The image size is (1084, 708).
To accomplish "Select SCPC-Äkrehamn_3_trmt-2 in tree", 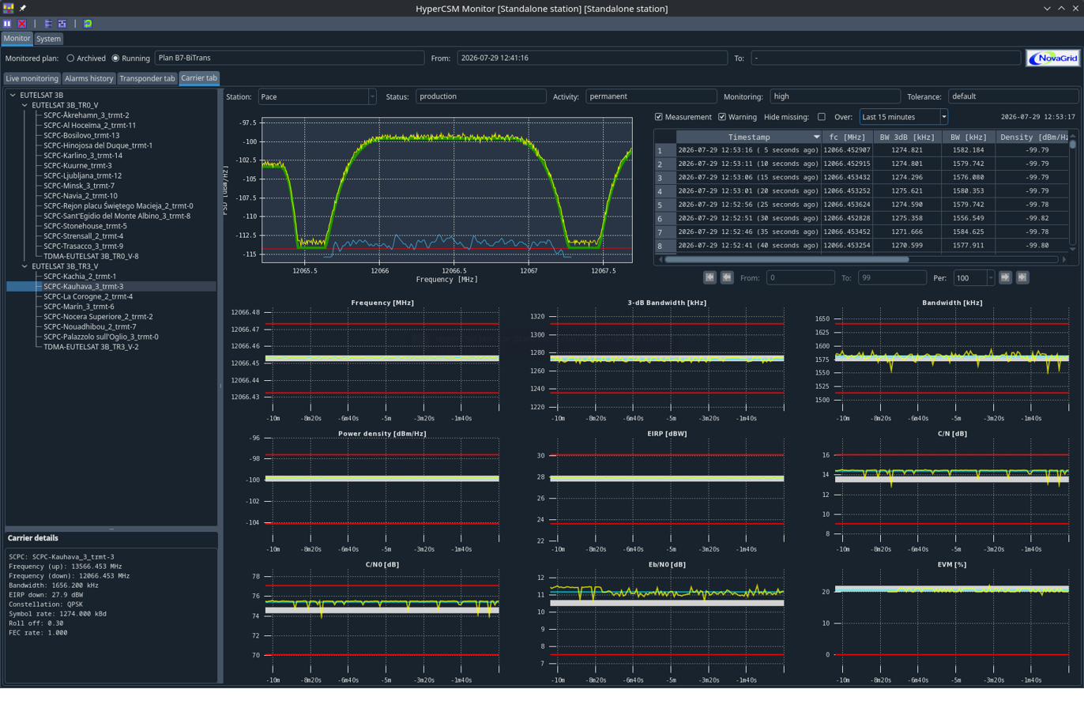I will pyautogui.click(x=87, y=115).
